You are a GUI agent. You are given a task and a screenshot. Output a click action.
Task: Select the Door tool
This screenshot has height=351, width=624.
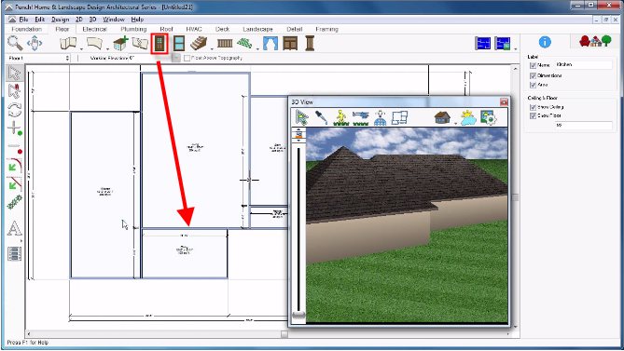click(x=159, y=43)
